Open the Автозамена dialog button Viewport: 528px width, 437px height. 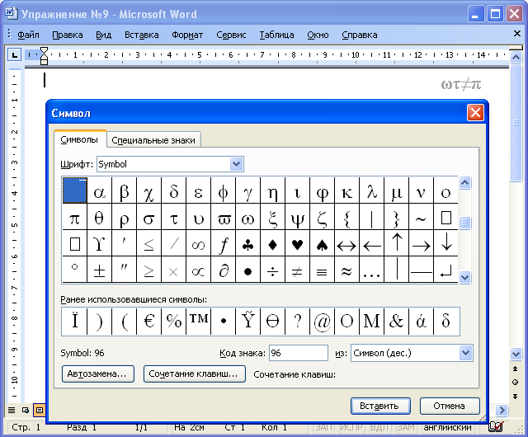[x=97, y=374]
